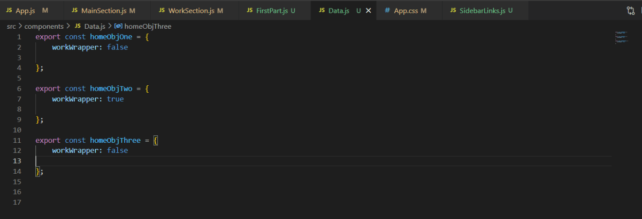Click the 'false' value on line 12
The image size is (642, 219).
pos(117,150)
